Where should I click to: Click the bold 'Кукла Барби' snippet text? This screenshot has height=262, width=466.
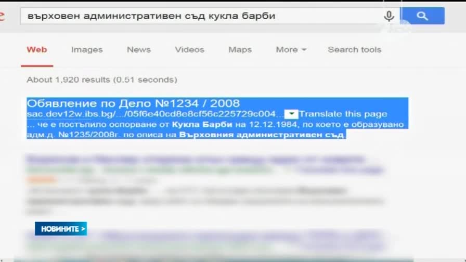tap(202, 124)
